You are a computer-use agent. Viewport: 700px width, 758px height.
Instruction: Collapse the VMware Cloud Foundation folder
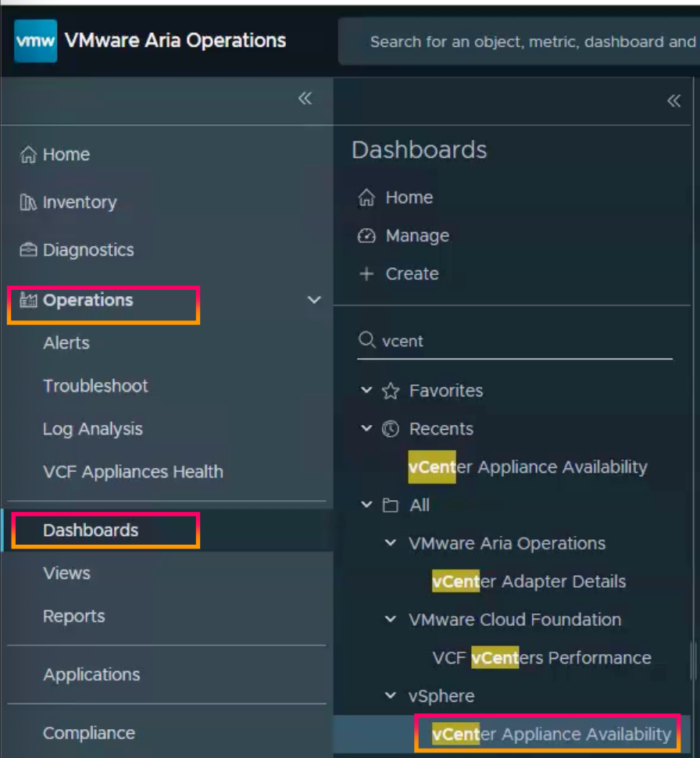(x=390, y=619)
